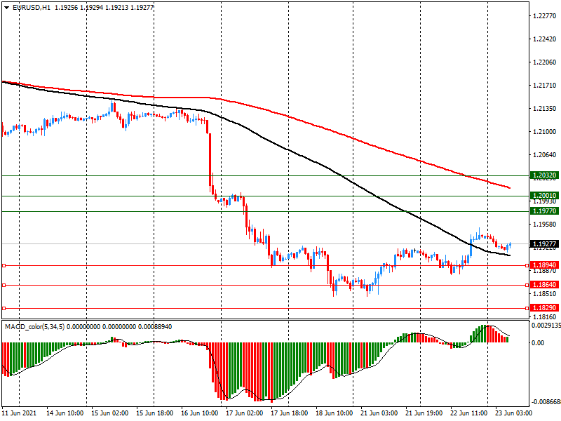Click the EURUSD,H1 chart title text

32,7
